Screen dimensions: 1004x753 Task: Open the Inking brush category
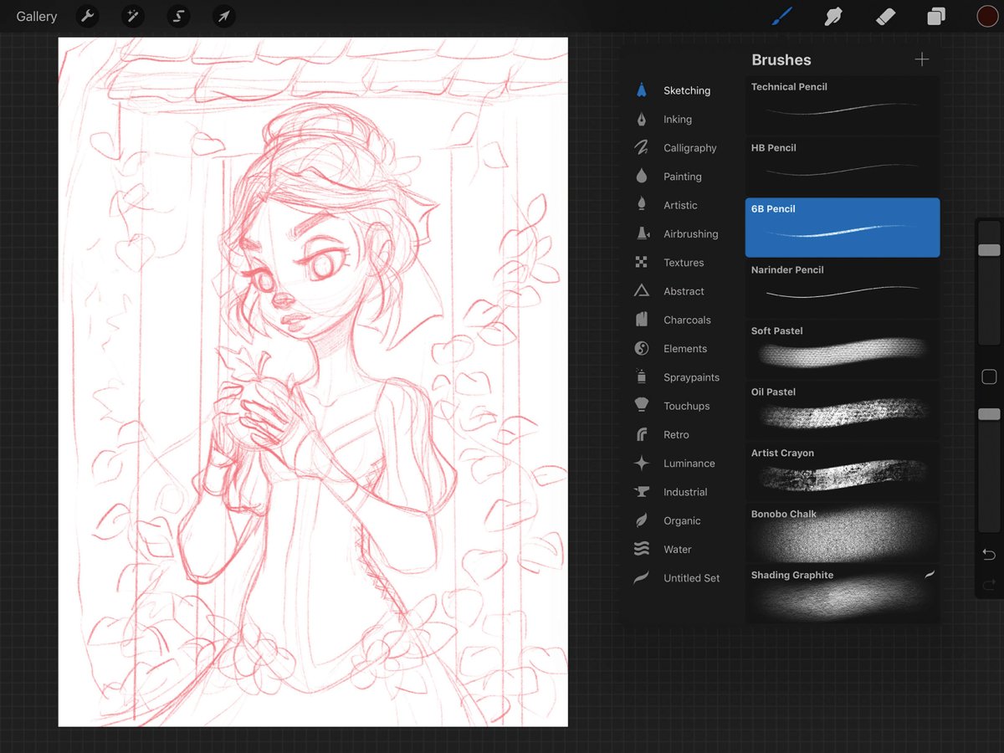click(677, 120)
